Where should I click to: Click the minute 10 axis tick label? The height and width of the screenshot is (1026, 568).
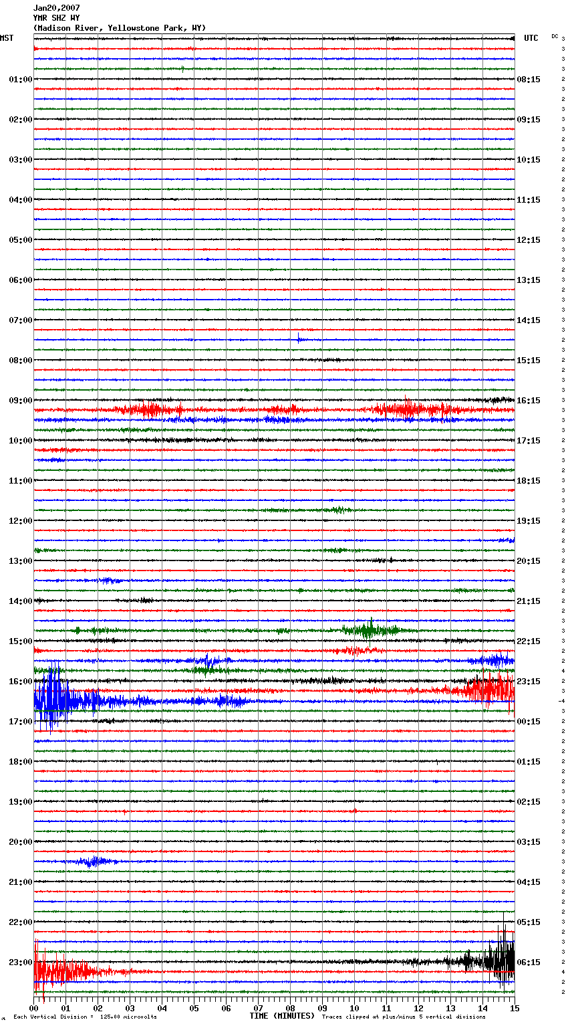click(354, 1008)
